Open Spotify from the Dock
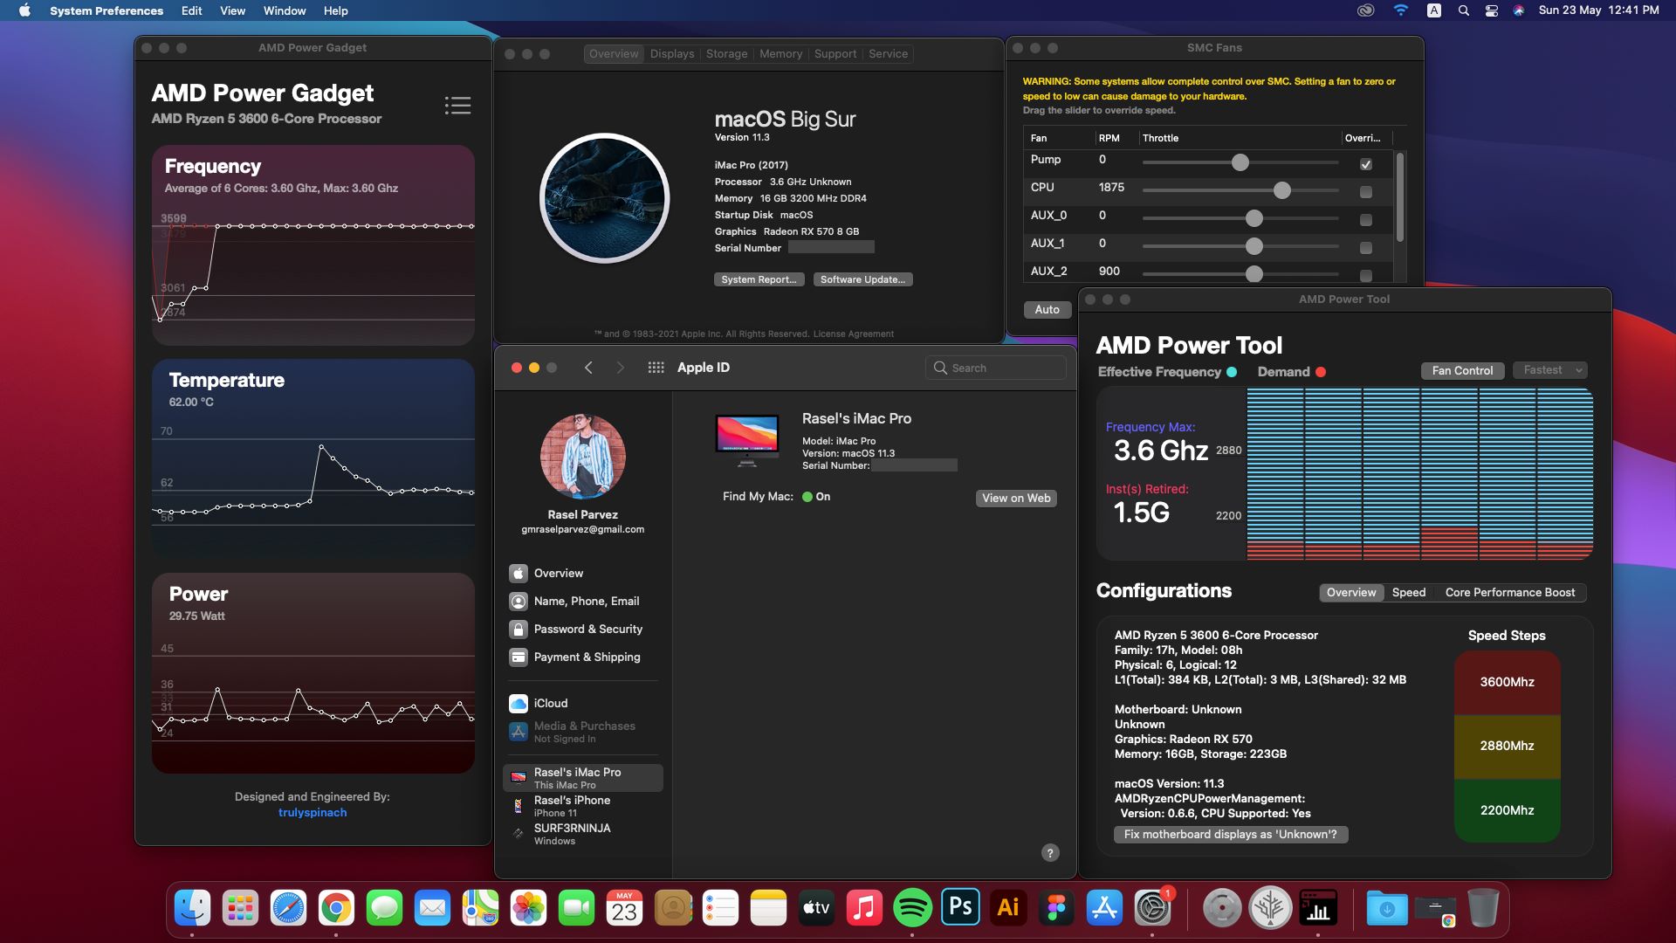Image resolution: width=1676 pixels, height=943 pixels. [912, 908]
